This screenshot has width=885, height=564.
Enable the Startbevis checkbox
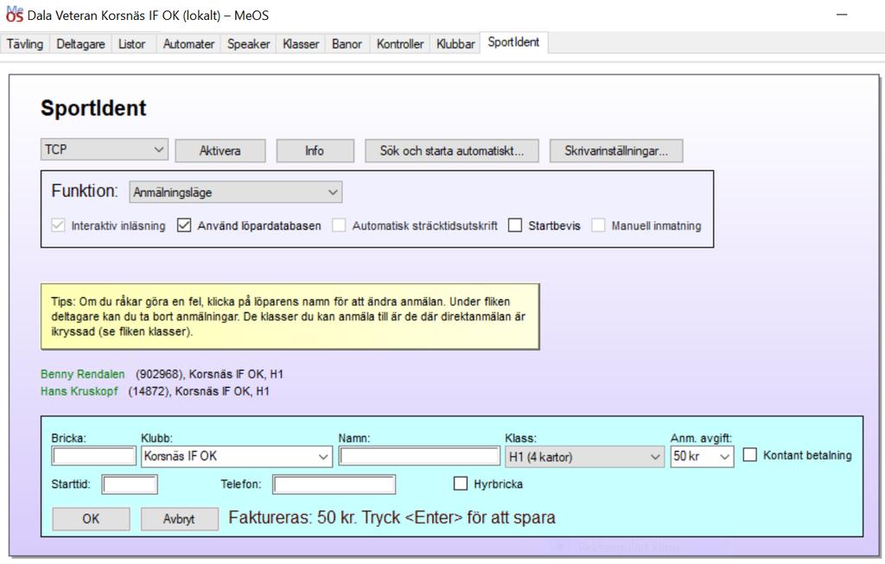coord(515,225)
